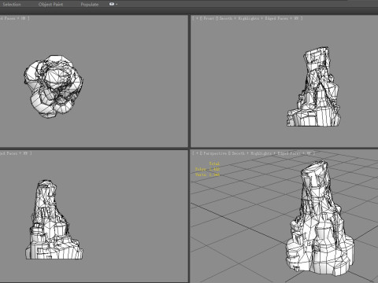Click the Front viewport view label
Viewport: 378px width, 283px height.
[x=209, y=18]
